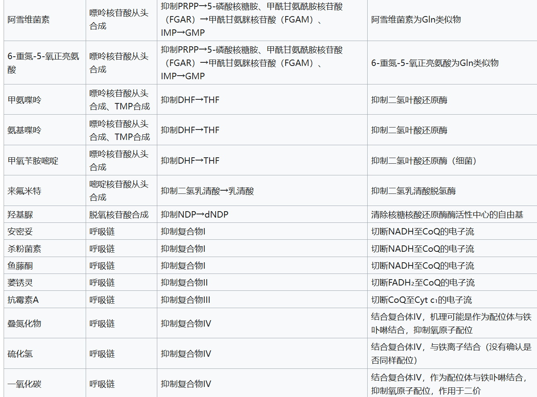
Task: Select the 抑制二氢乳清酸→乳清酸 cell
Action: pyautogui.click(x=208, y=191)
